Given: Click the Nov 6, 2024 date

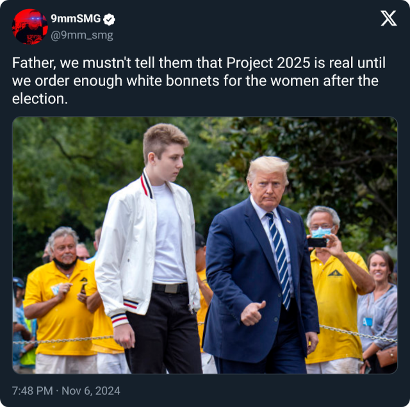Looking at the screenshot, I should pos(91,391).
